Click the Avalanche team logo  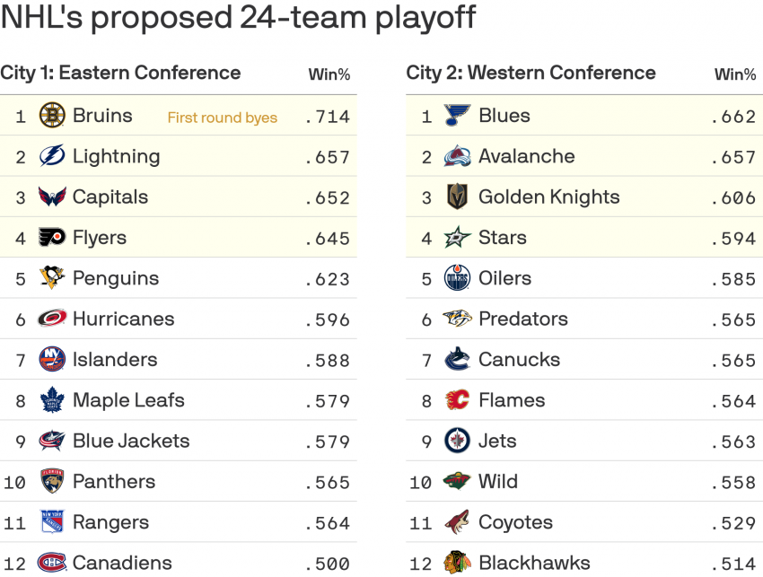pos(458,156)
